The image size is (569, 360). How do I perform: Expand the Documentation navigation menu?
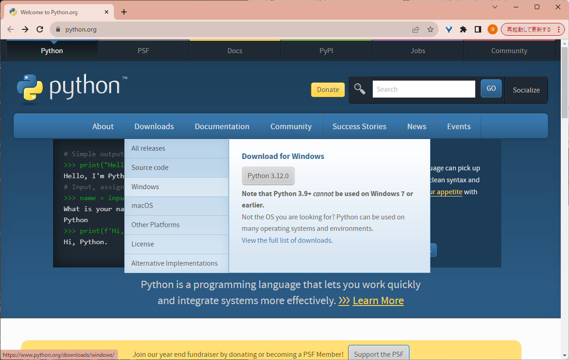coord(222,126)
